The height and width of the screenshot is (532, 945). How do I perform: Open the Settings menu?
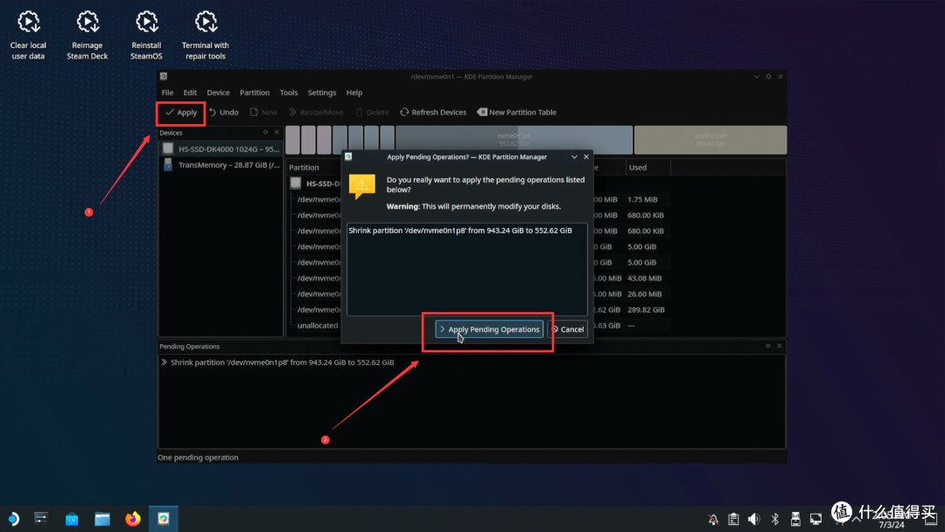(322, 93)
